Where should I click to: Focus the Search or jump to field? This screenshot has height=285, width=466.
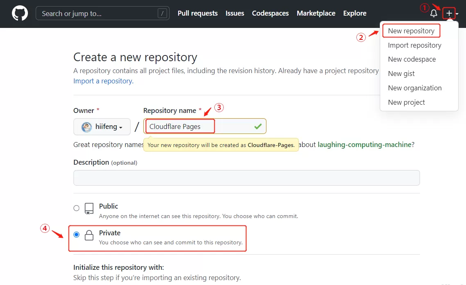click(103, 14)
